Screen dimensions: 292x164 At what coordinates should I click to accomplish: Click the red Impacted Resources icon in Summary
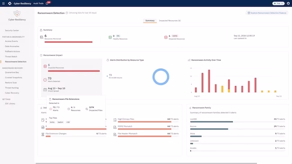click(166, 37)
